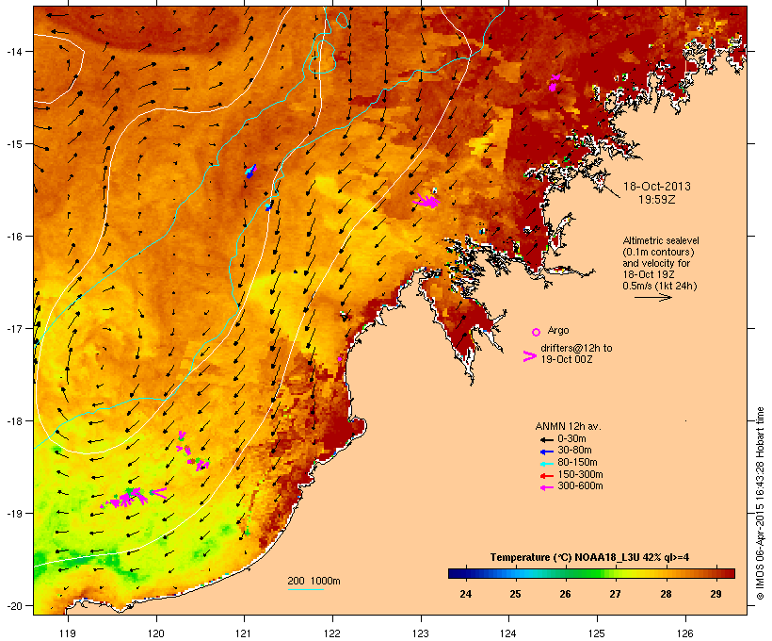Click the 29 tick on colour bar
The image size is (772, 641).
(x=716, y=594)
